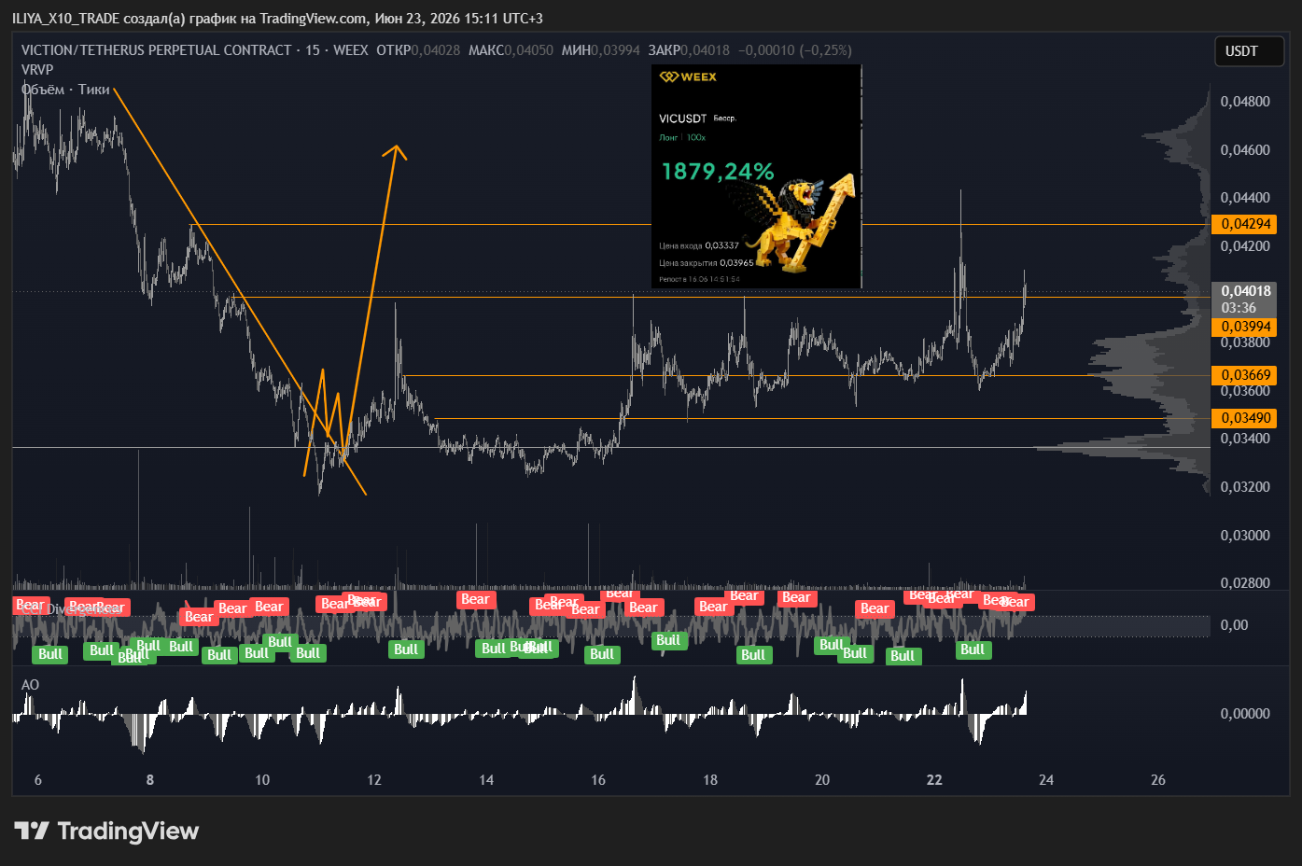1302x866 pixels.
Task: Open the WEEX profit card image
Action: click(756, 176)
